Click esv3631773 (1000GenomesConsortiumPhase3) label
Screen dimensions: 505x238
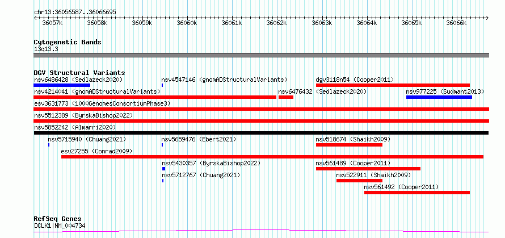tap(102, 103)
